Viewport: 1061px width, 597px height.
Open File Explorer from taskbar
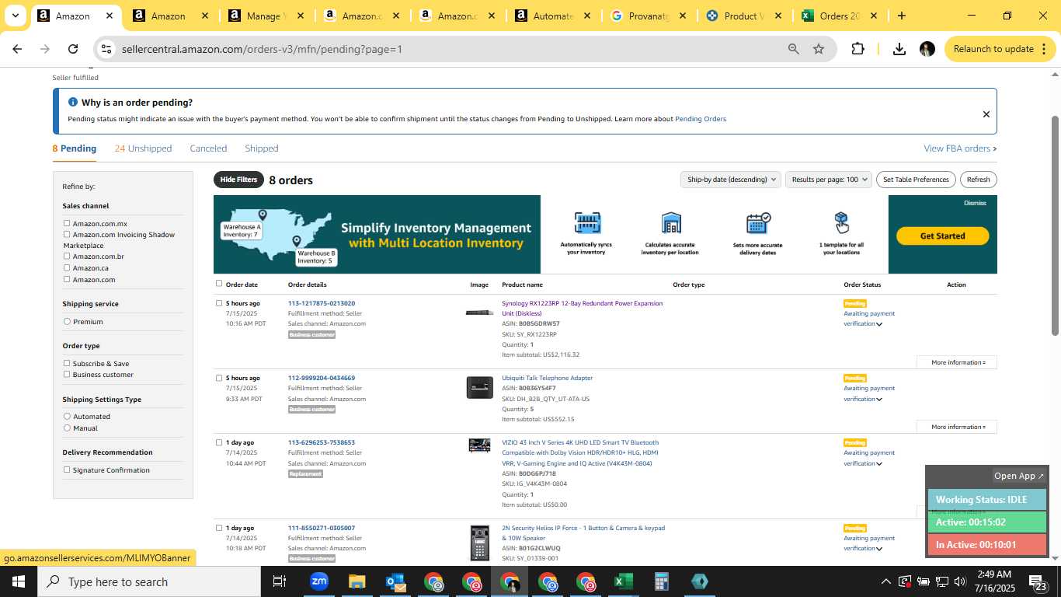[357, 581]
